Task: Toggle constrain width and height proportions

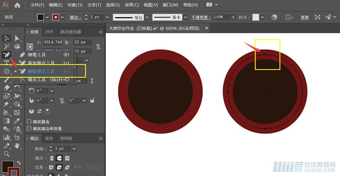Action: click(x=98, y=46)
